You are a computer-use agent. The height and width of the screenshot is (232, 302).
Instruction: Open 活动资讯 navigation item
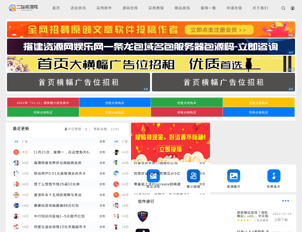click(x=78, y=8)
